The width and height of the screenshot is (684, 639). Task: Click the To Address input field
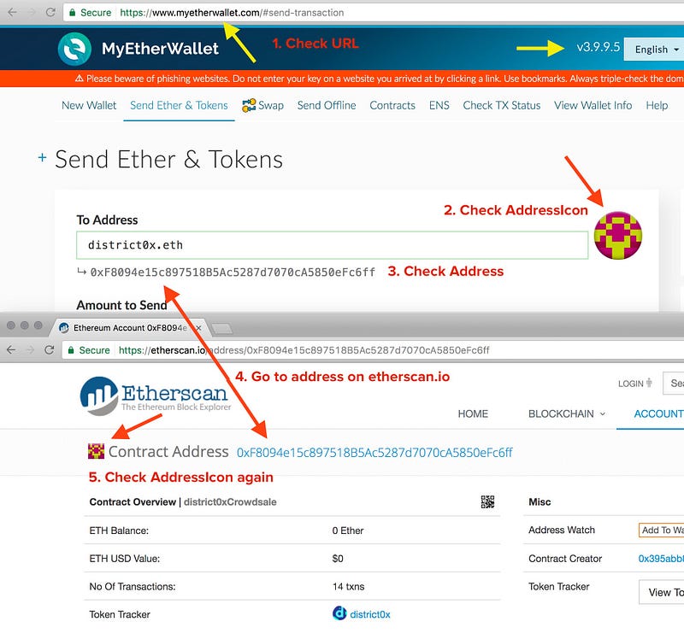coord(332,245)
